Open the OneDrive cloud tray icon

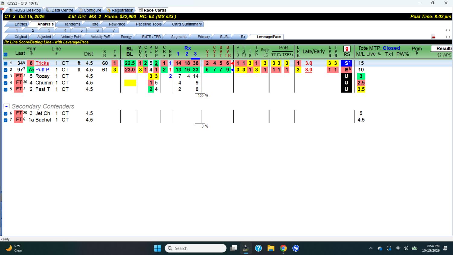380,248
